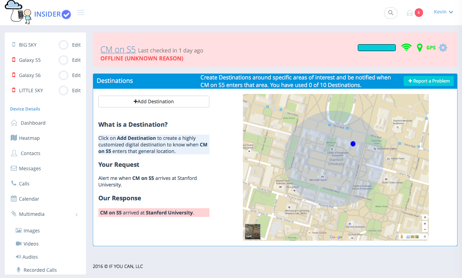Collapse the Multimedia submenu chevron

[77, 214]
